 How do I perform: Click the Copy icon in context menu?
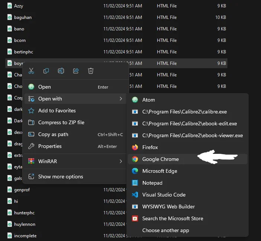click(46, 71)
